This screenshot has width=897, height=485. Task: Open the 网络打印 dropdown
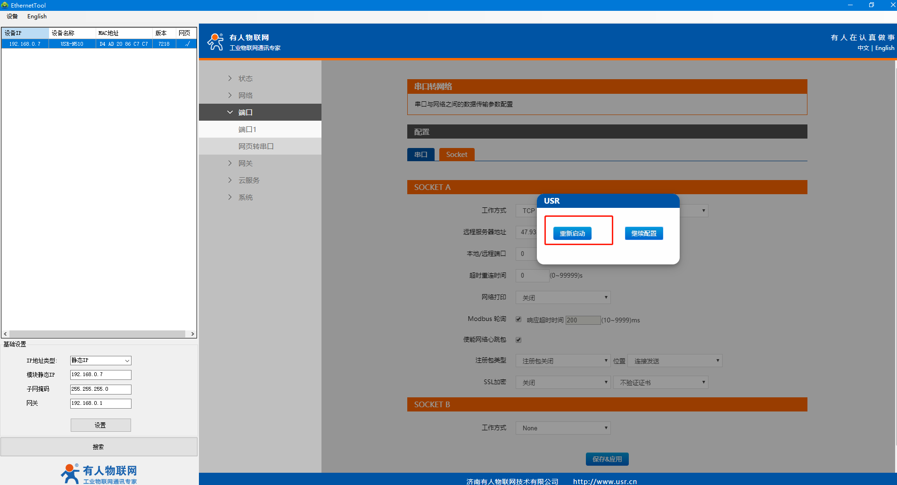click(563, 297)
